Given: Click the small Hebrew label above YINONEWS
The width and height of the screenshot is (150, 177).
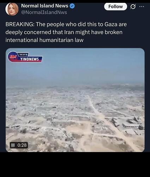Looking at the screenshot, I should point(23,55).
